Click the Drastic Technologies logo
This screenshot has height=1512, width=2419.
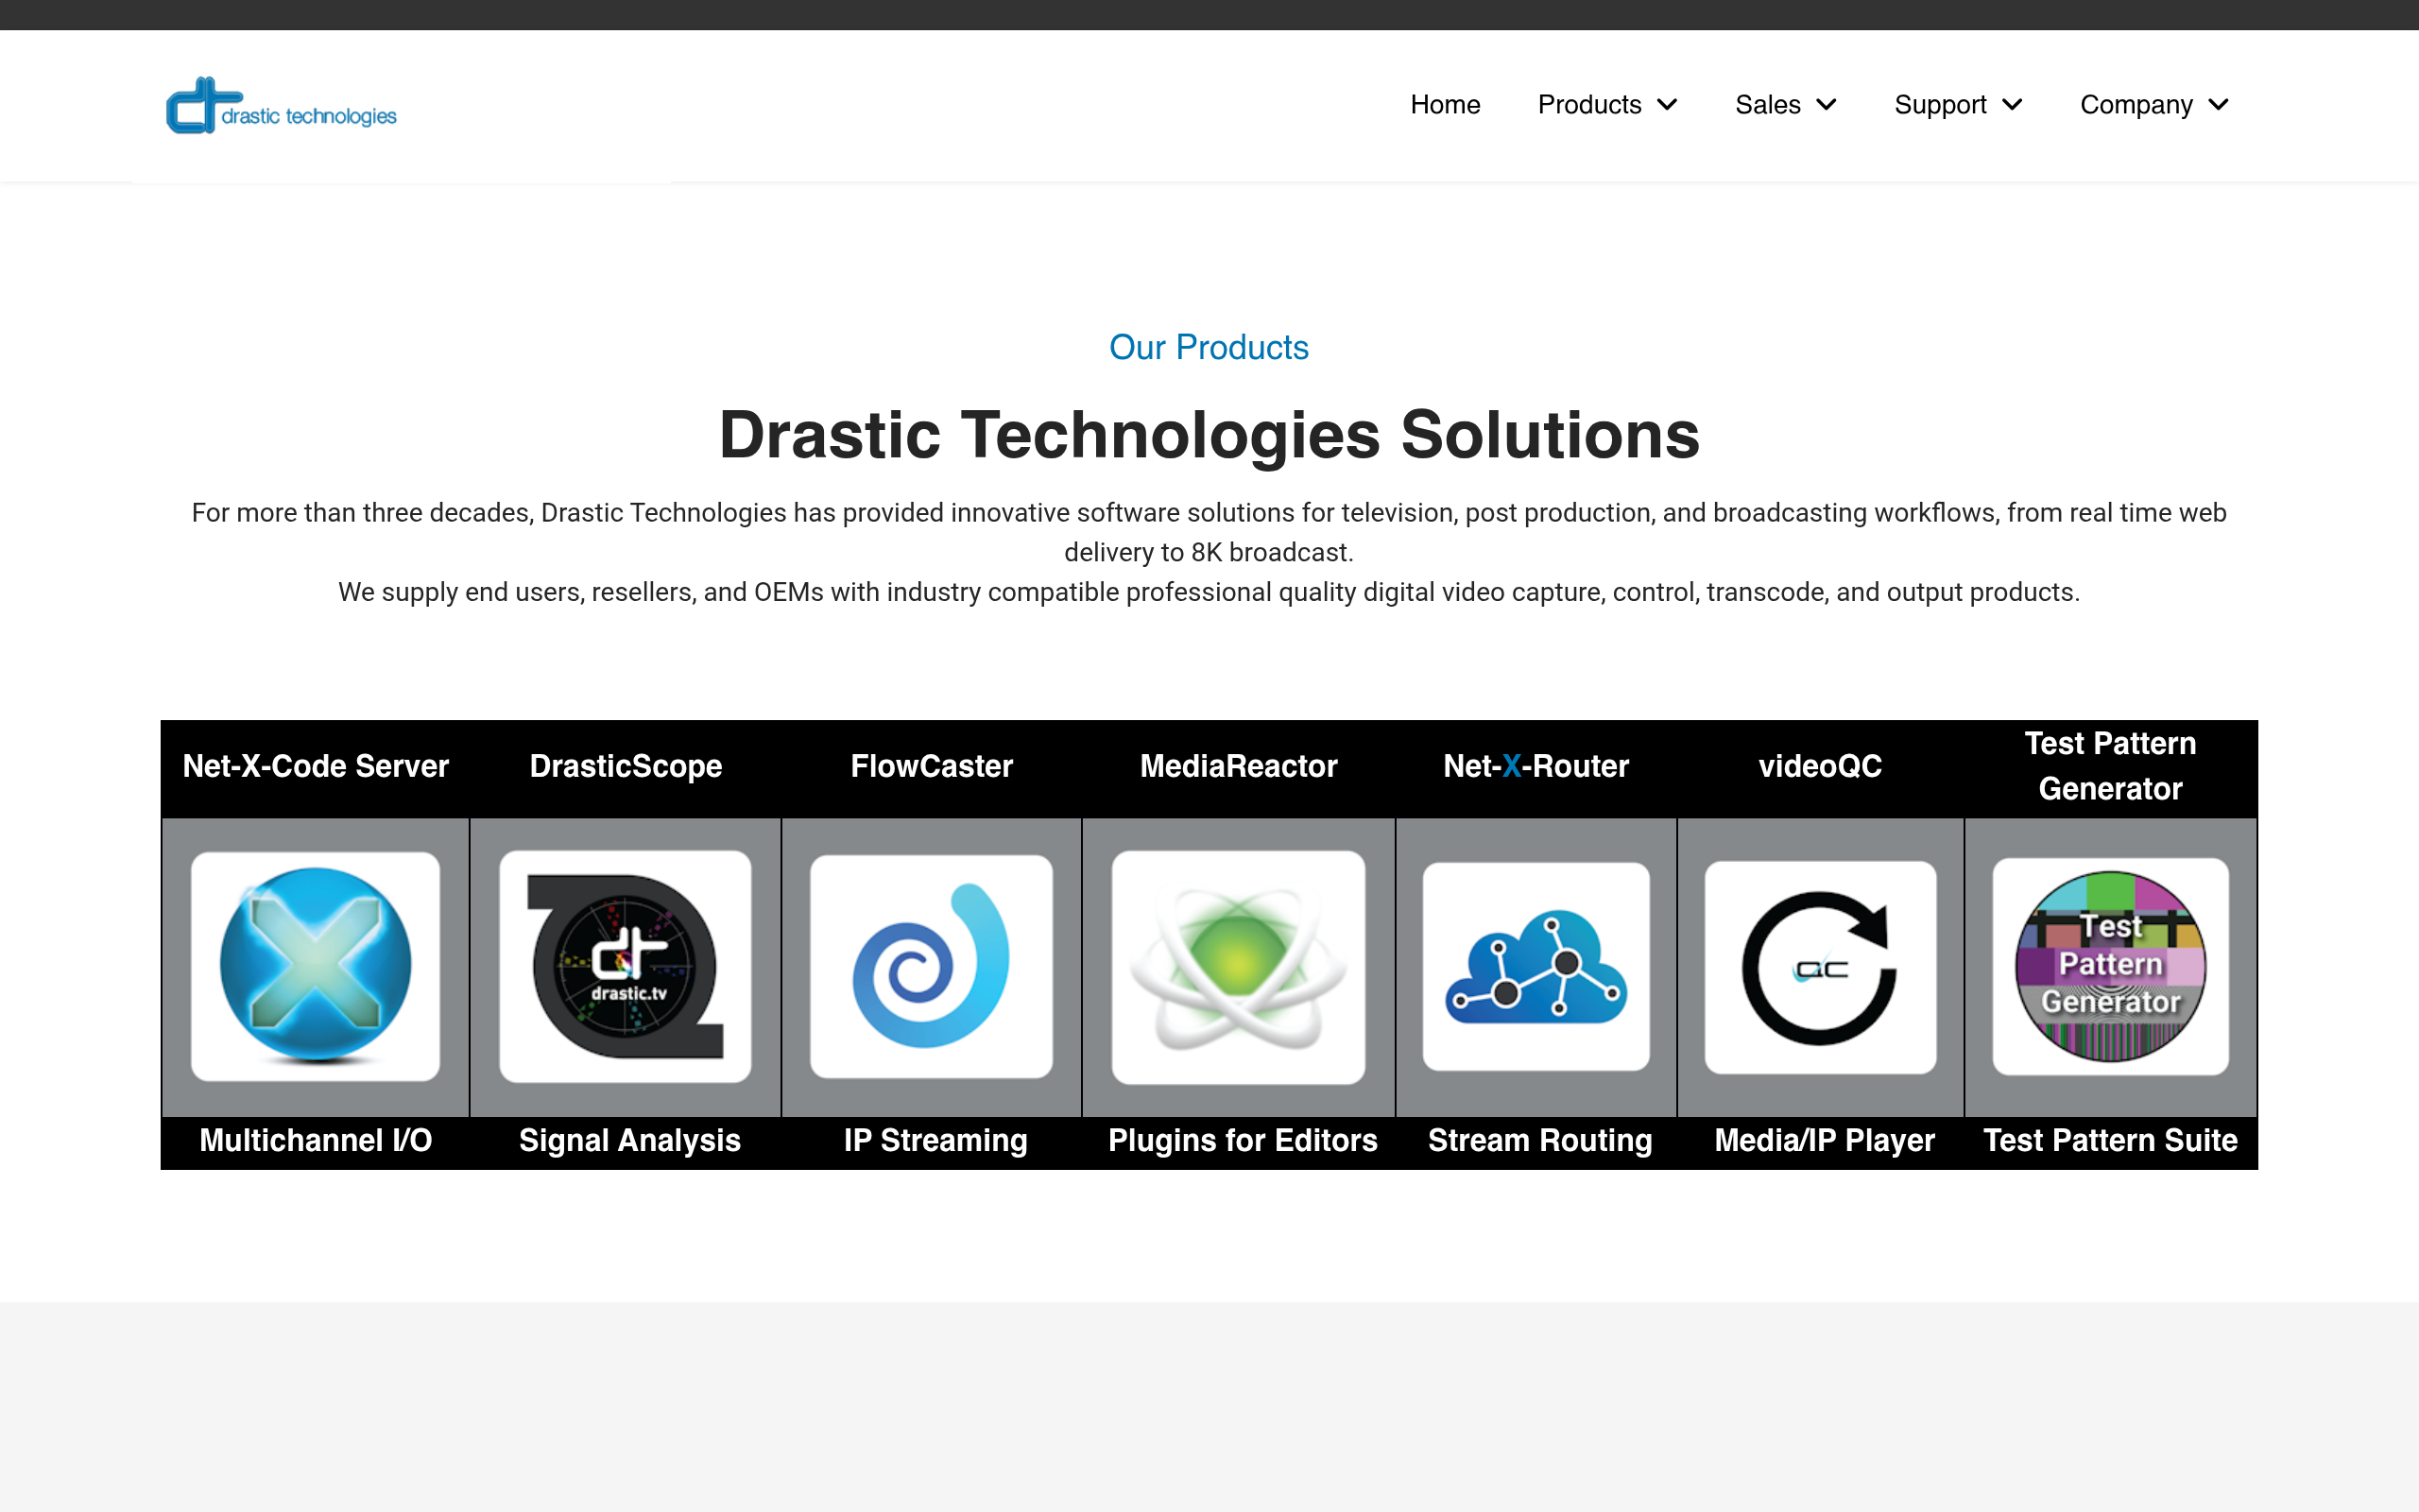click(281, 106)
